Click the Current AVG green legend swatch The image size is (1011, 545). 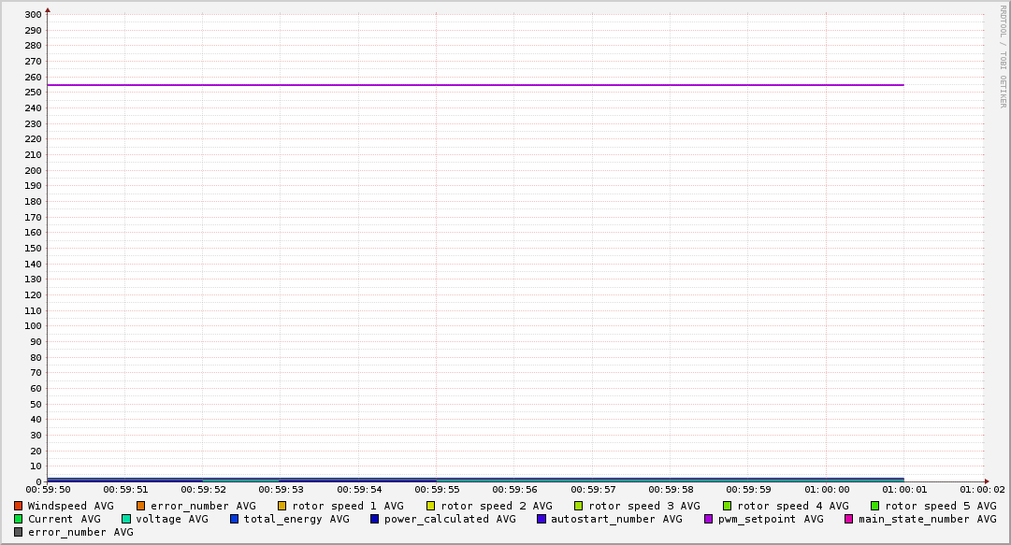18,519
